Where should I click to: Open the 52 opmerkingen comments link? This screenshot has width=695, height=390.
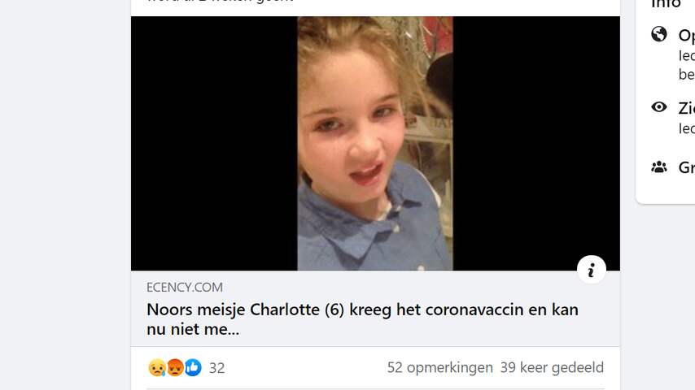[x=439, y=367]
